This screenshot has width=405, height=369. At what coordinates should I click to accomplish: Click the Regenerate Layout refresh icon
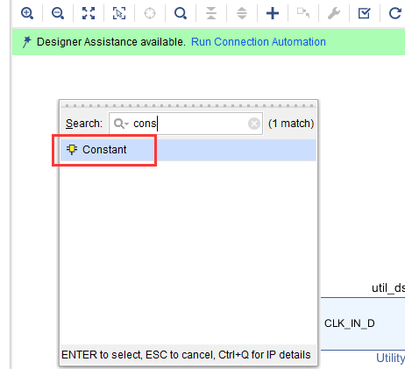point(394,13)
